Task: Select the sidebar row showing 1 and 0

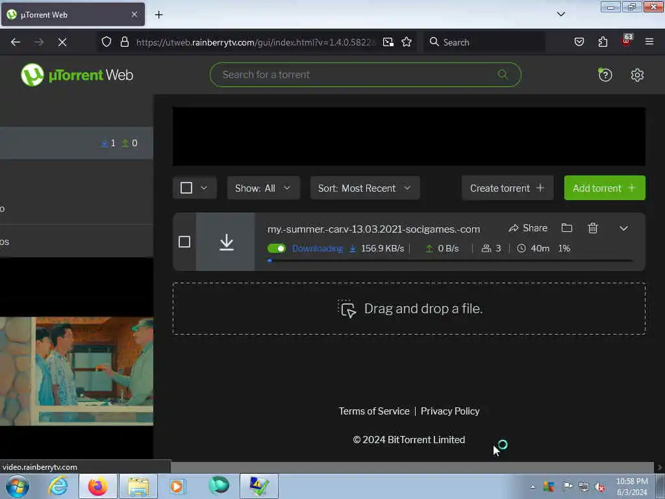Action: pyautogui.click(x=77, y=143)
